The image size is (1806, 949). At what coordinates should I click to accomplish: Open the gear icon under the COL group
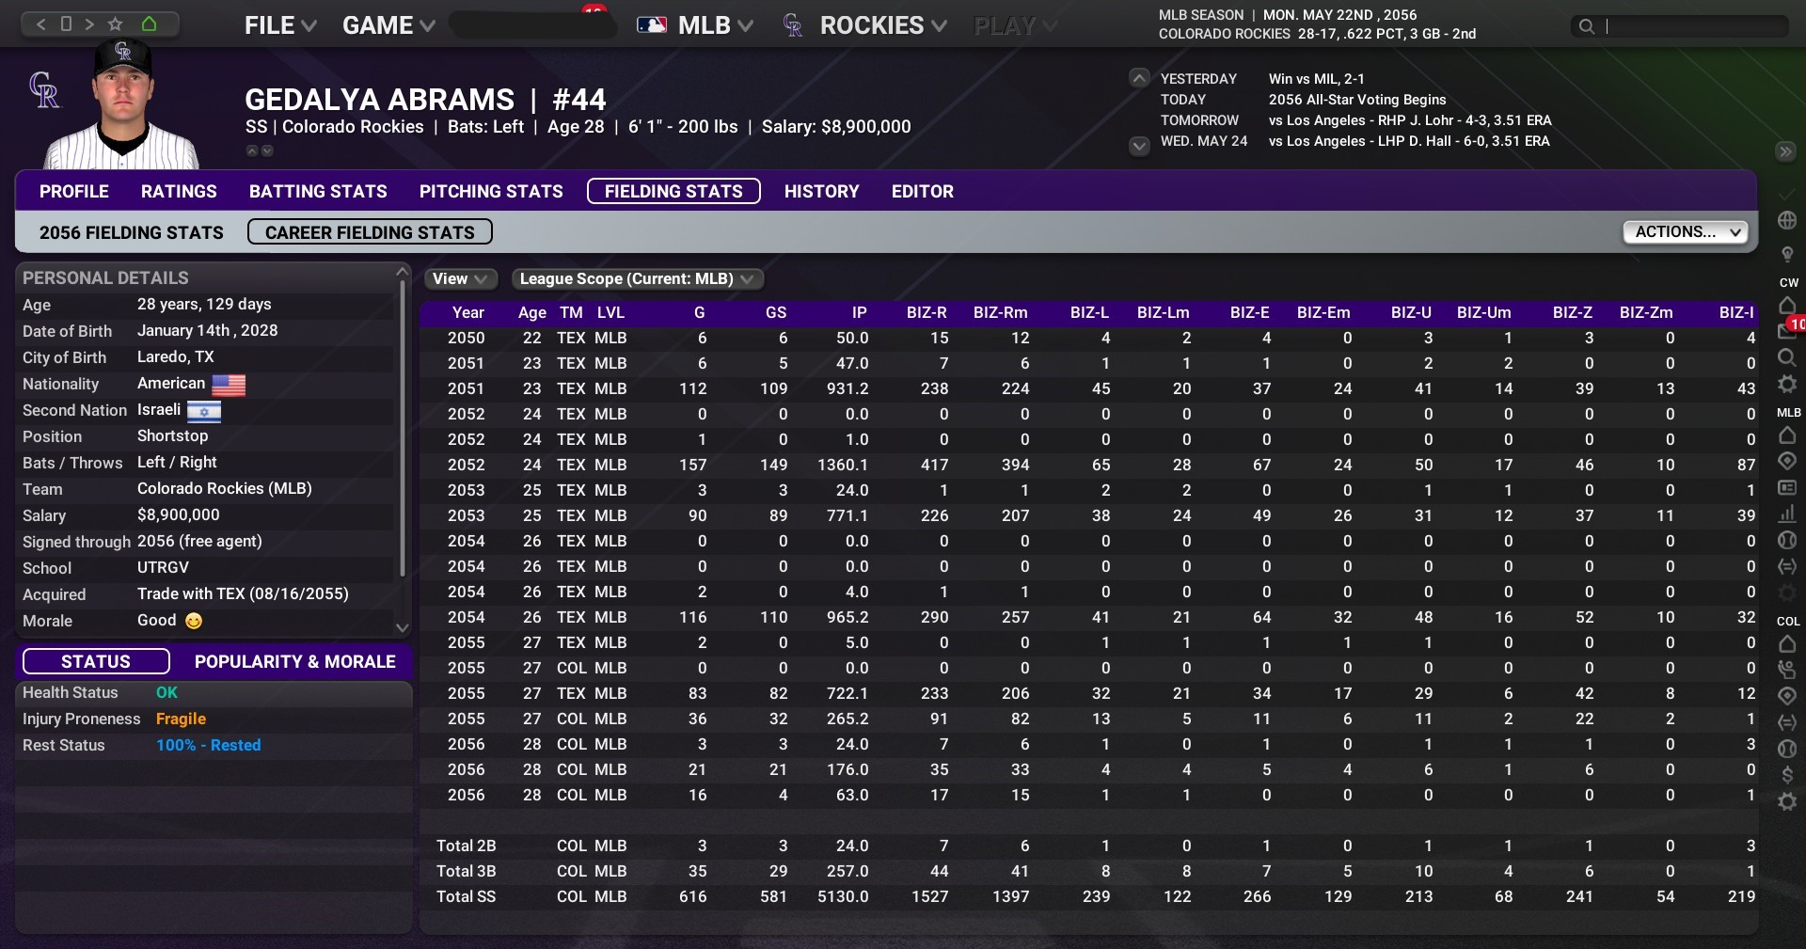[x=1787, y=801]
